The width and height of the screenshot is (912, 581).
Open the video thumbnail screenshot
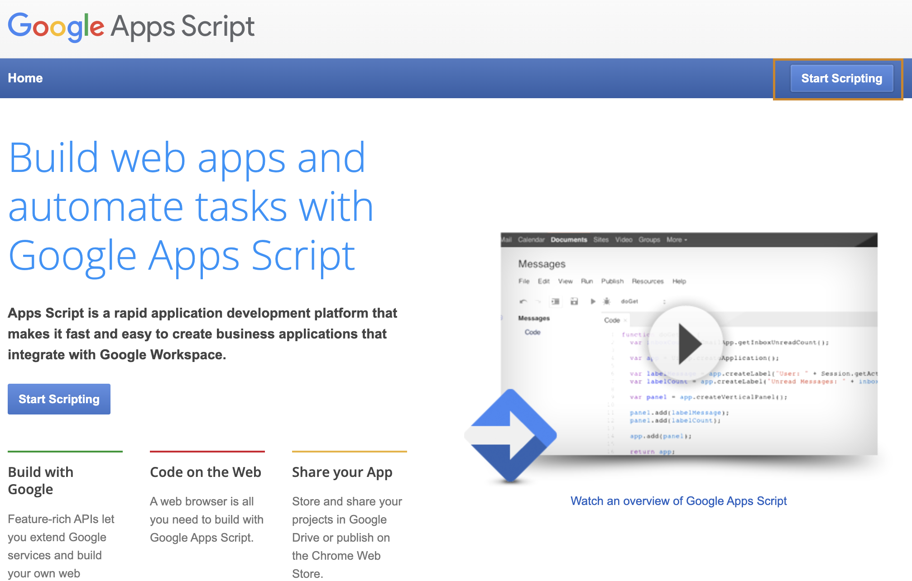click(689, 344)
